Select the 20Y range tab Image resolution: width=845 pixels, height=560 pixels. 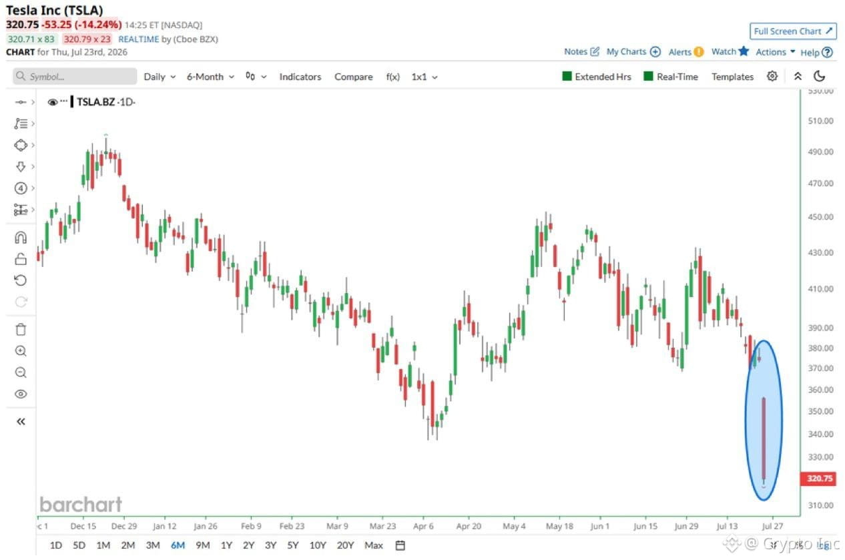click(345, 545)
